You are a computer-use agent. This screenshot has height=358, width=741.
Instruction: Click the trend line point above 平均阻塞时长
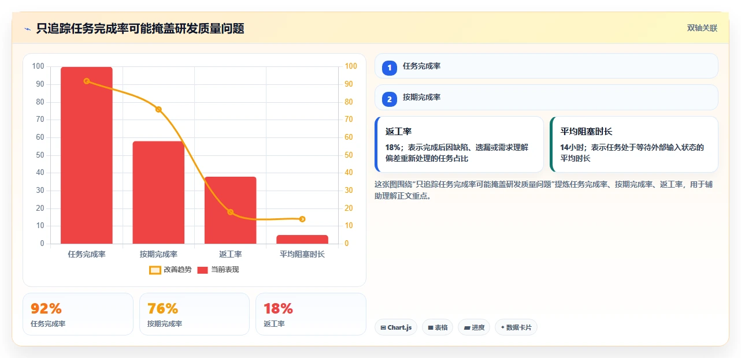click(302, 219)
